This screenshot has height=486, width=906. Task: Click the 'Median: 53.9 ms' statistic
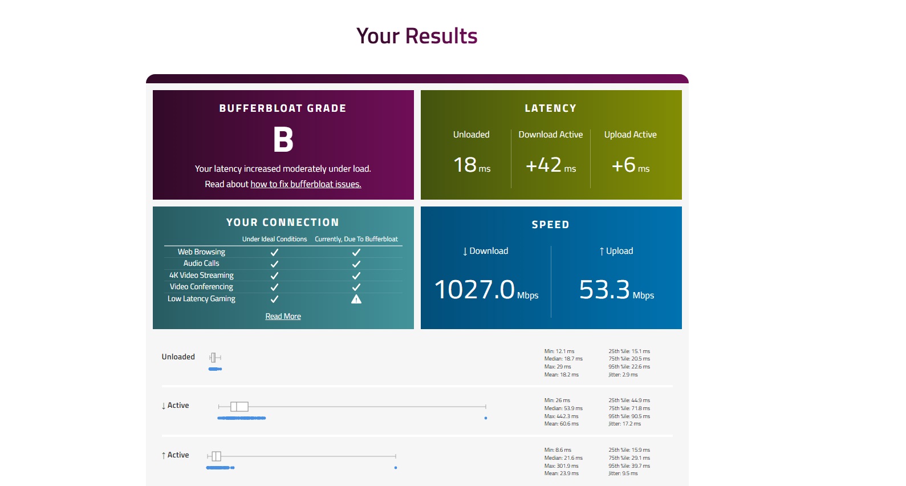pyautogui.click(x=563, y=408)
